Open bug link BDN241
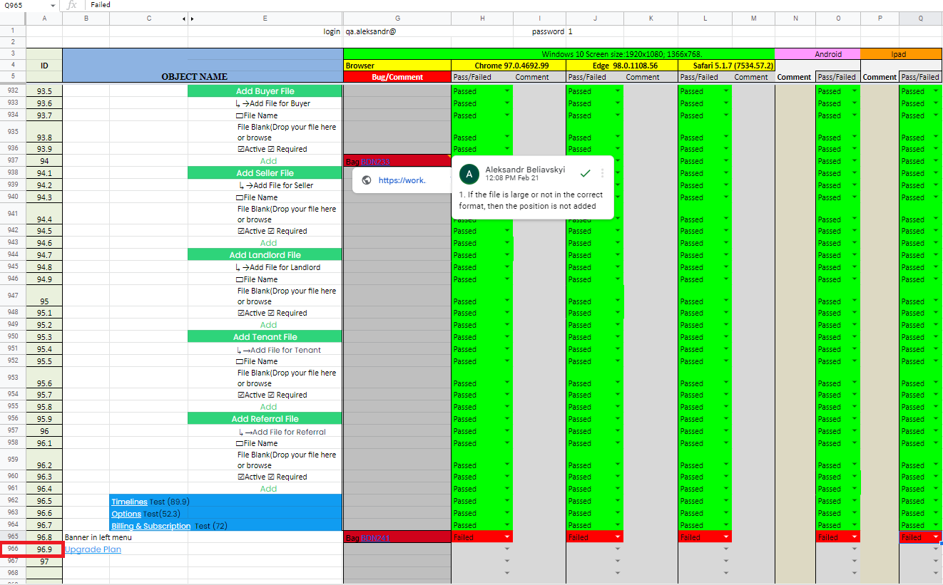The image size is (943, 585). pyautogui.click(x=376, y=538)
